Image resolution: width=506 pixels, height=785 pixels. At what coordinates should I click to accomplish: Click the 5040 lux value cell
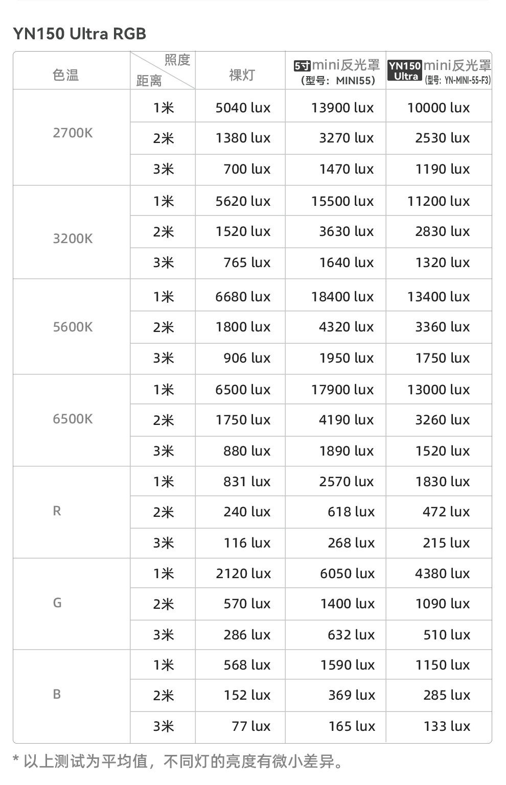click(x=243, y=108)
